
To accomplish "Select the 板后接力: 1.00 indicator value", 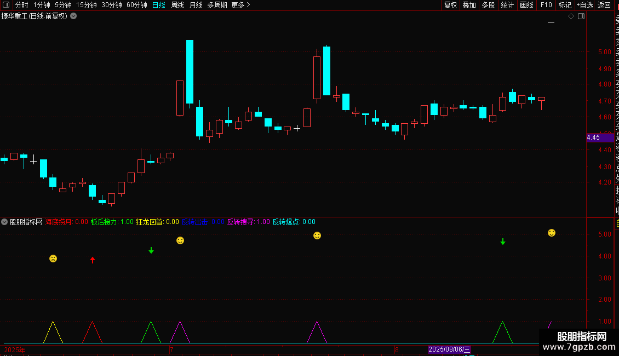I will pyautogui.click(x=112, y=222).
